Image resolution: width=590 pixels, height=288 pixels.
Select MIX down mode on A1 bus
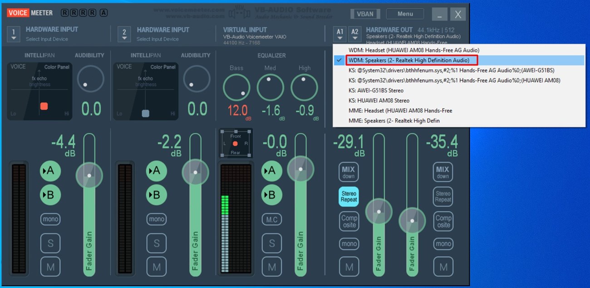[349, 172]
